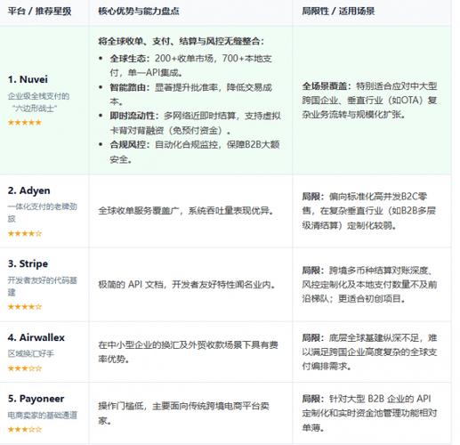The width and height of the screenshot is (460, 445).
Task: Click the star rating under Airwallex
Action: coord(25,368)
